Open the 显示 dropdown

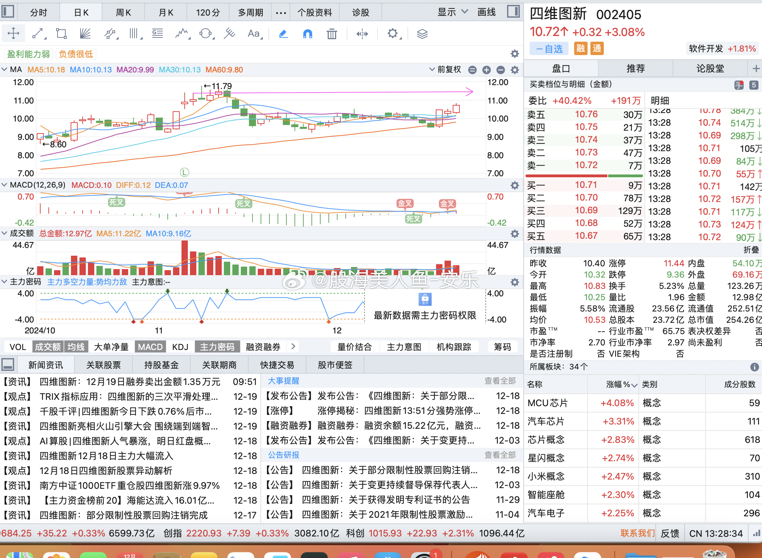(453, 12)
